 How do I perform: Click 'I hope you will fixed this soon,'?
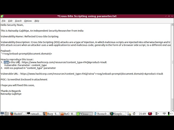[x=17, y=85]
